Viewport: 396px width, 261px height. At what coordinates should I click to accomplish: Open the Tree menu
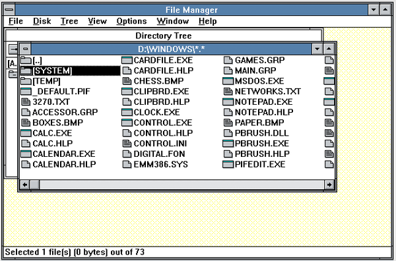click(69, 21)
